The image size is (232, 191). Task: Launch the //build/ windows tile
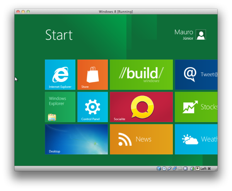tap(141, 75)
